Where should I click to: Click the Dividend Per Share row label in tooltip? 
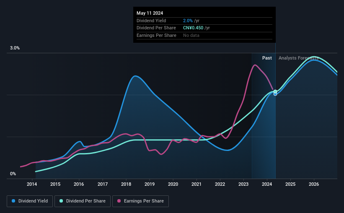[156, 28]
